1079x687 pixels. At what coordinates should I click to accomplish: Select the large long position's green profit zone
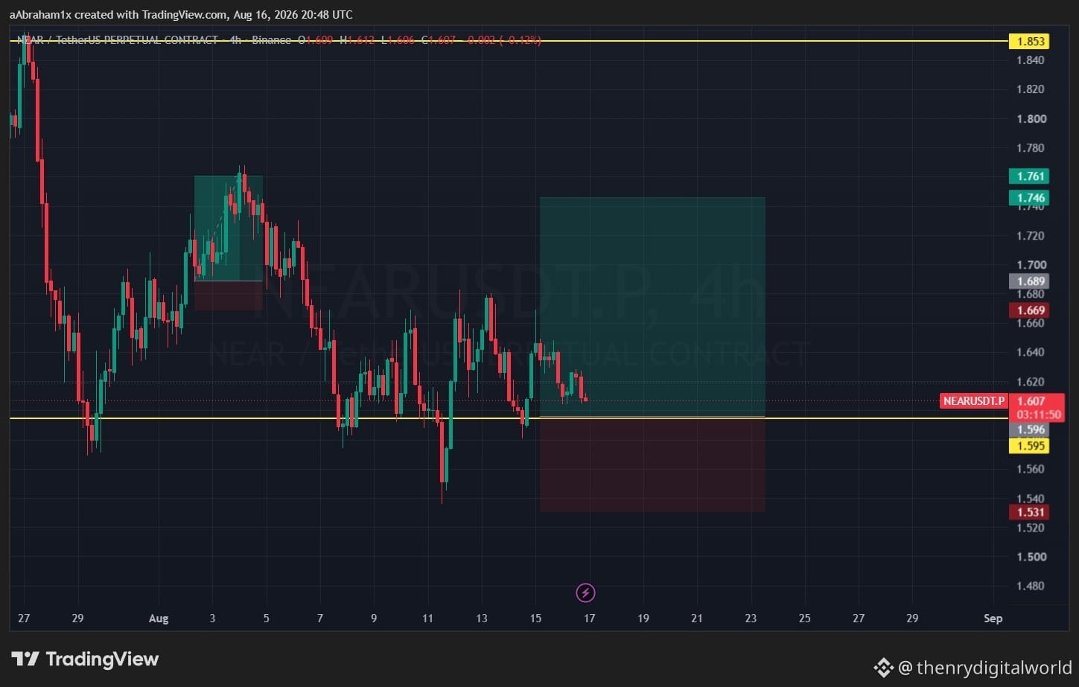pos(652,307)
